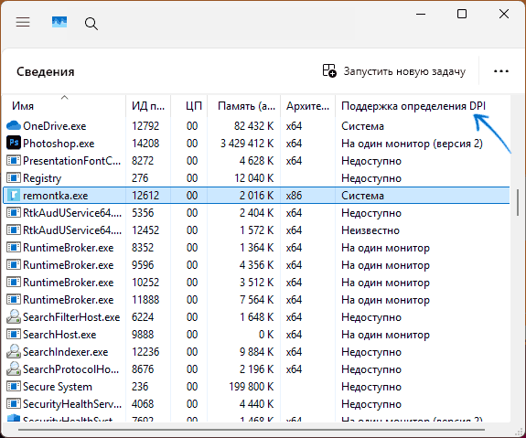Select the Registry process name
Image resolution: width=526 pixels, height=438 pixels.
coord(42,178)
